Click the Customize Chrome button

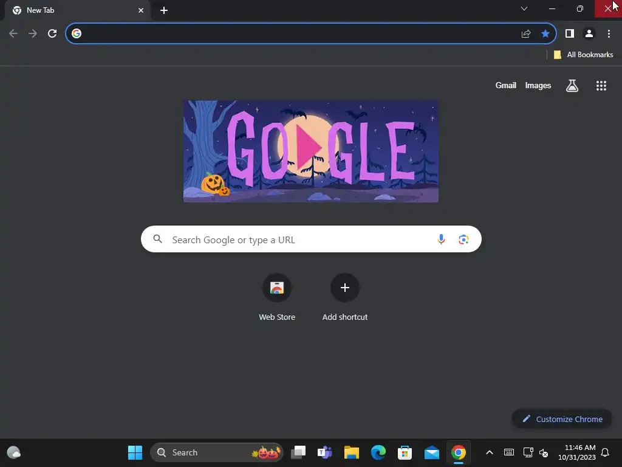(562, 419)
